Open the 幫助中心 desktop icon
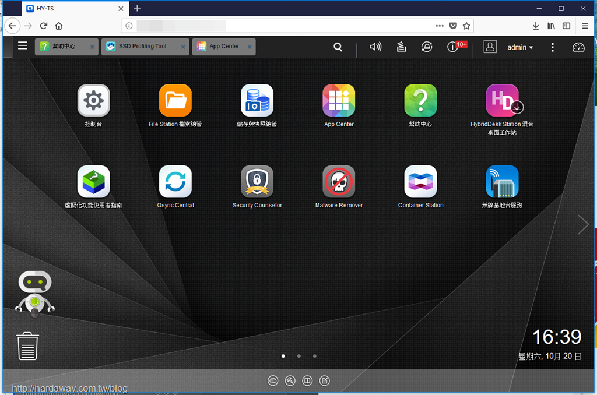The width and height of the screenshot is (597, 395). click(x=420, y=100)
